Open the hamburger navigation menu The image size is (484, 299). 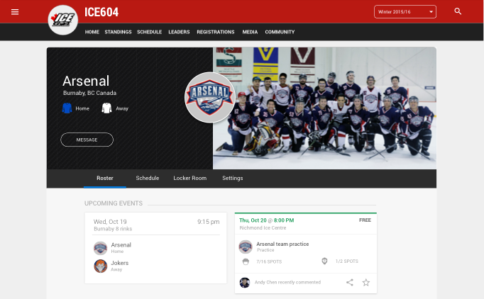tap(15, 12)
